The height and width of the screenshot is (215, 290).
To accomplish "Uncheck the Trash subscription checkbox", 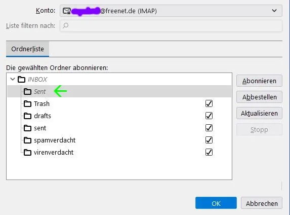I will click(x=209, y=103).
